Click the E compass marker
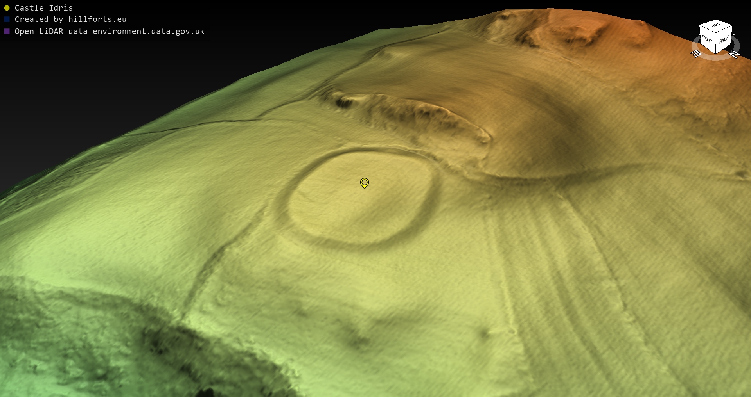Screen dimensions: 751x397 pyautogui.click(x=695, y=54)
